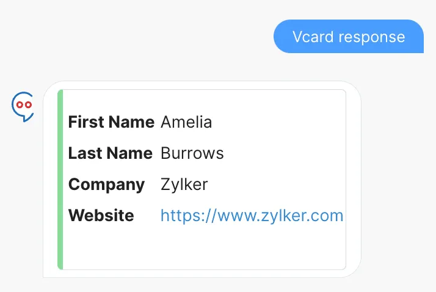Click the 'Zylker' company value
Viewport: 436px width, 292px height.
184,184
